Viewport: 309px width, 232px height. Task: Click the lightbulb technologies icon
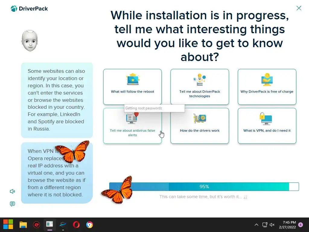click(200, 80)
